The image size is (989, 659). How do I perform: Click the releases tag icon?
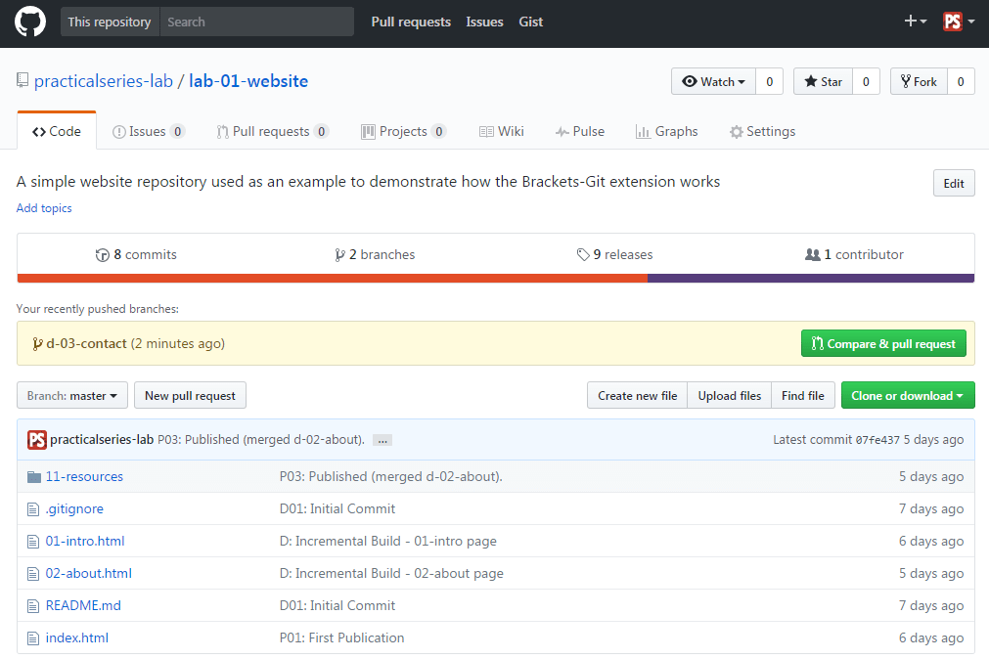tap(583, 255)
